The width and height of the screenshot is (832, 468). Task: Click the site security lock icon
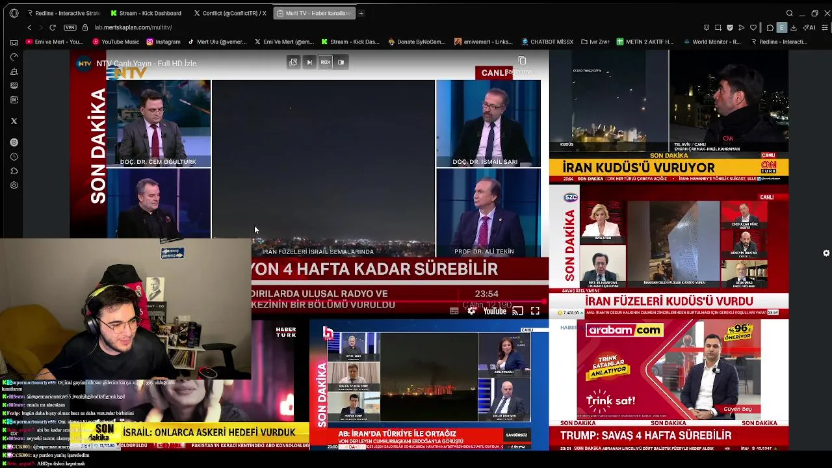(x=85, y=27)
